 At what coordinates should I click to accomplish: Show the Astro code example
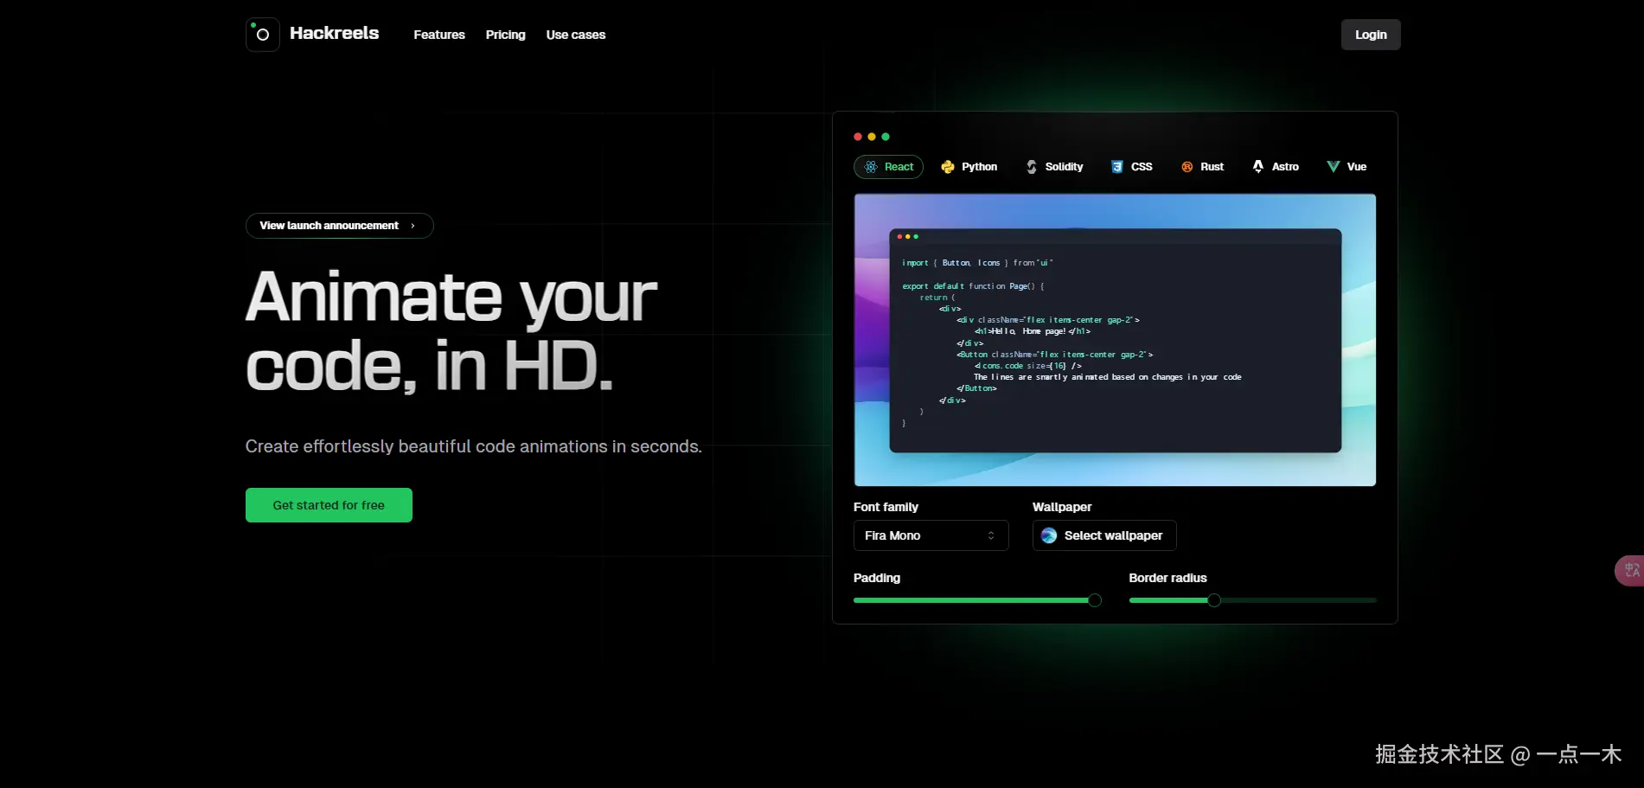(x=1276, y=167)
